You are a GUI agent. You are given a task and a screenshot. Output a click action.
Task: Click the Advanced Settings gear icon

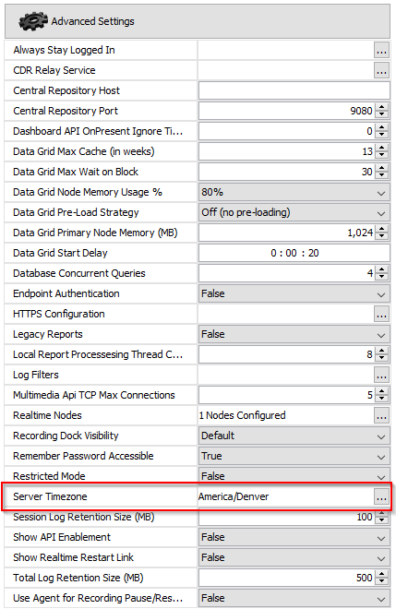pyautogui.click(x=33, y=21)
